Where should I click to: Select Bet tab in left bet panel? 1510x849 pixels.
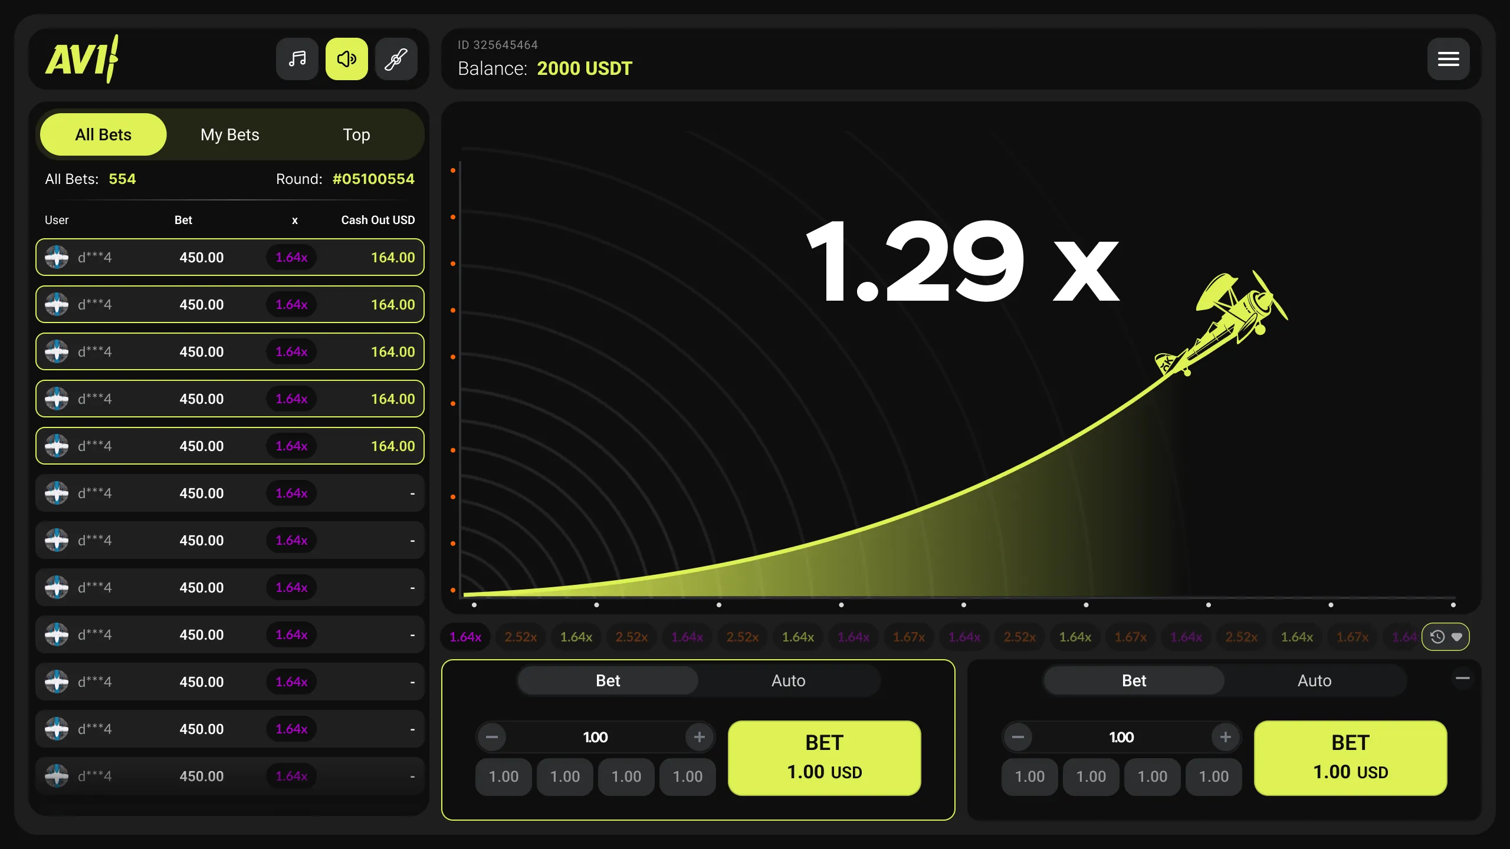tap(608, 680)
